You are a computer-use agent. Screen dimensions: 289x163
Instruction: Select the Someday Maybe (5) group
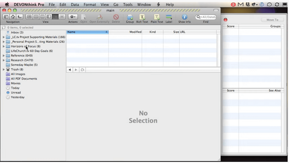[x=24, y=65]
